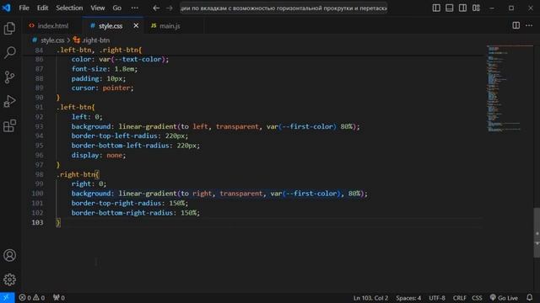Click the 'border-bottom-right-radius: 150%;' line
The height and width of the screenshot is (303, 540).
[x=136, y=213]
